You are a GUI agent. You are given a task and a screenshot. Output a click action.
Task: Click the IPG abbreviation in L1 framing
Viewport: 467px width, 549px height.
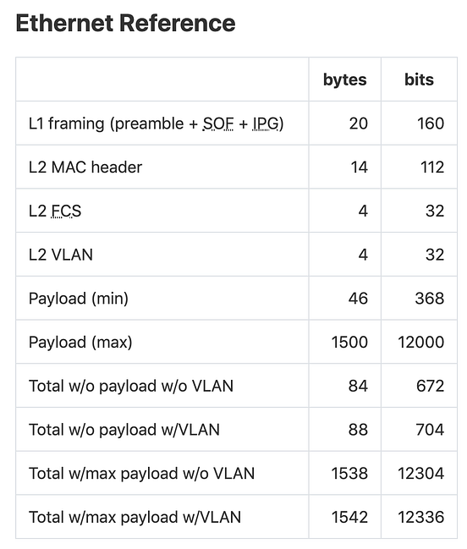[266, 124]
